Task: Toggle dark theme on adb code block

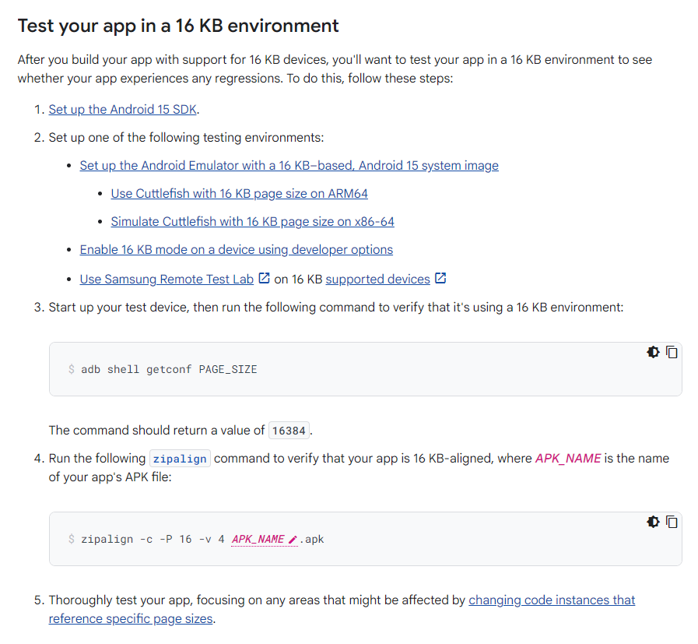Action: click(x=653, y=352)
